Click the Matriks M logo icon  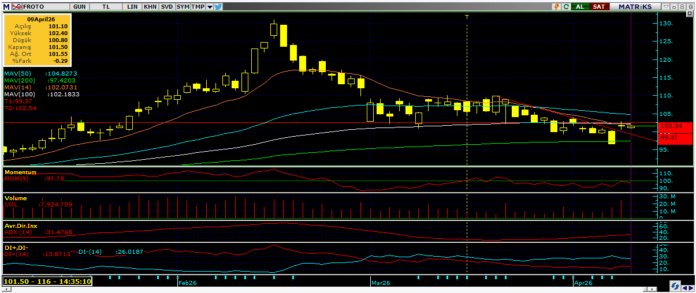pos(6,6)
